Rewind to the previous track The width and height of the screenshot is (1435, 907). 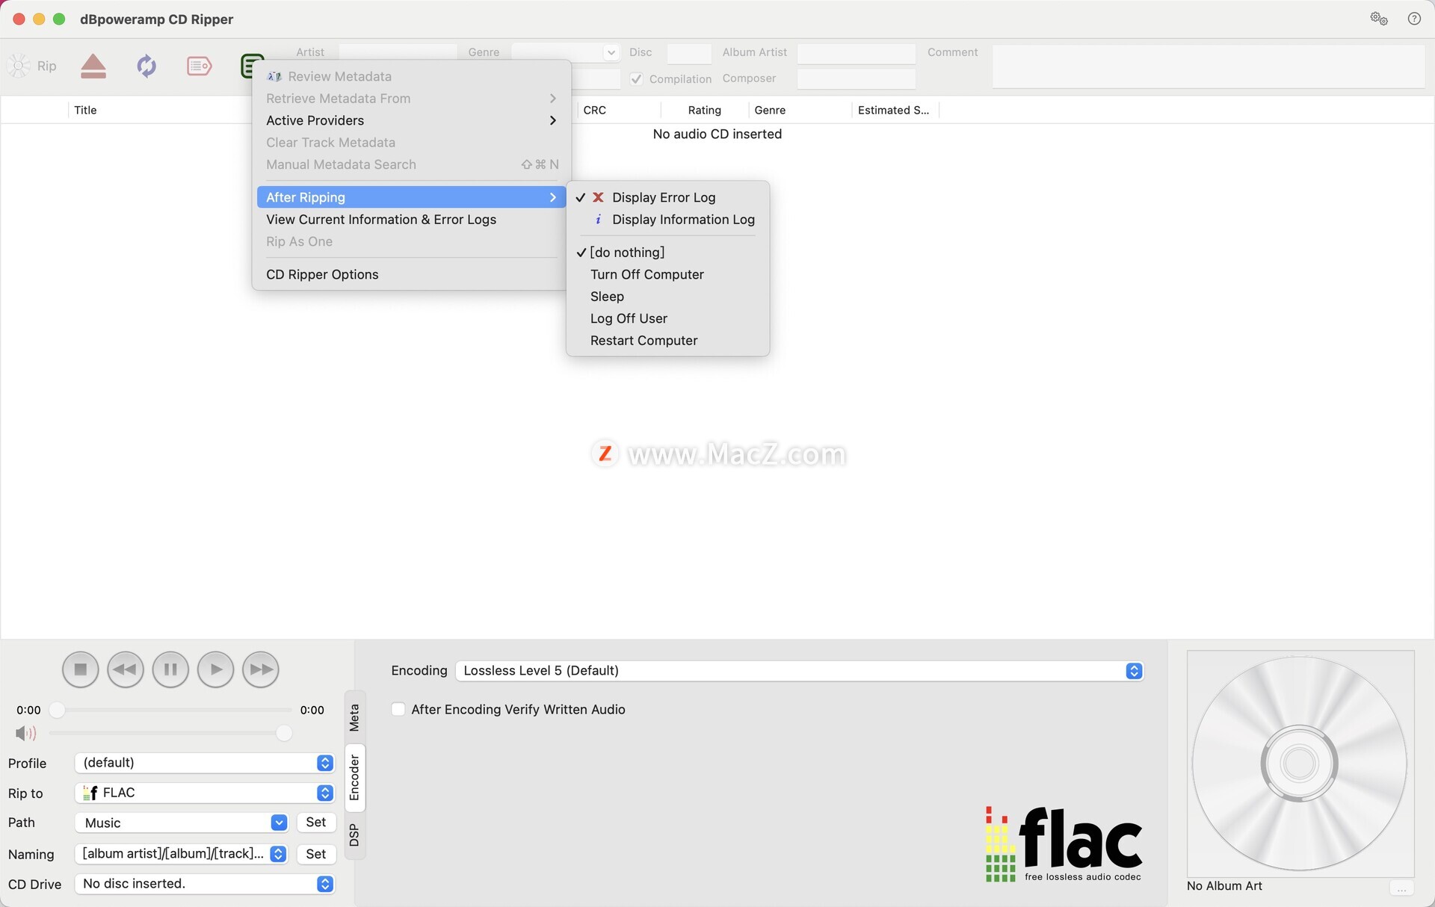tap(126, 669)
